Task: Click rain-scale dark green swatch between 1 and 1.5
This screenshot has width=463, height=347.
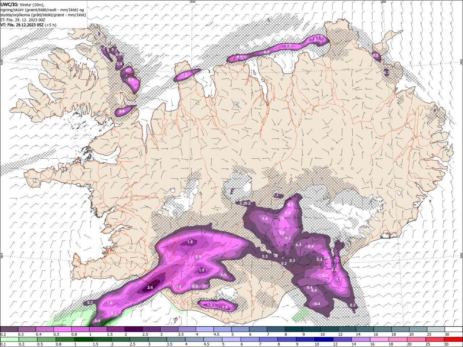Action: coord(82,339)
